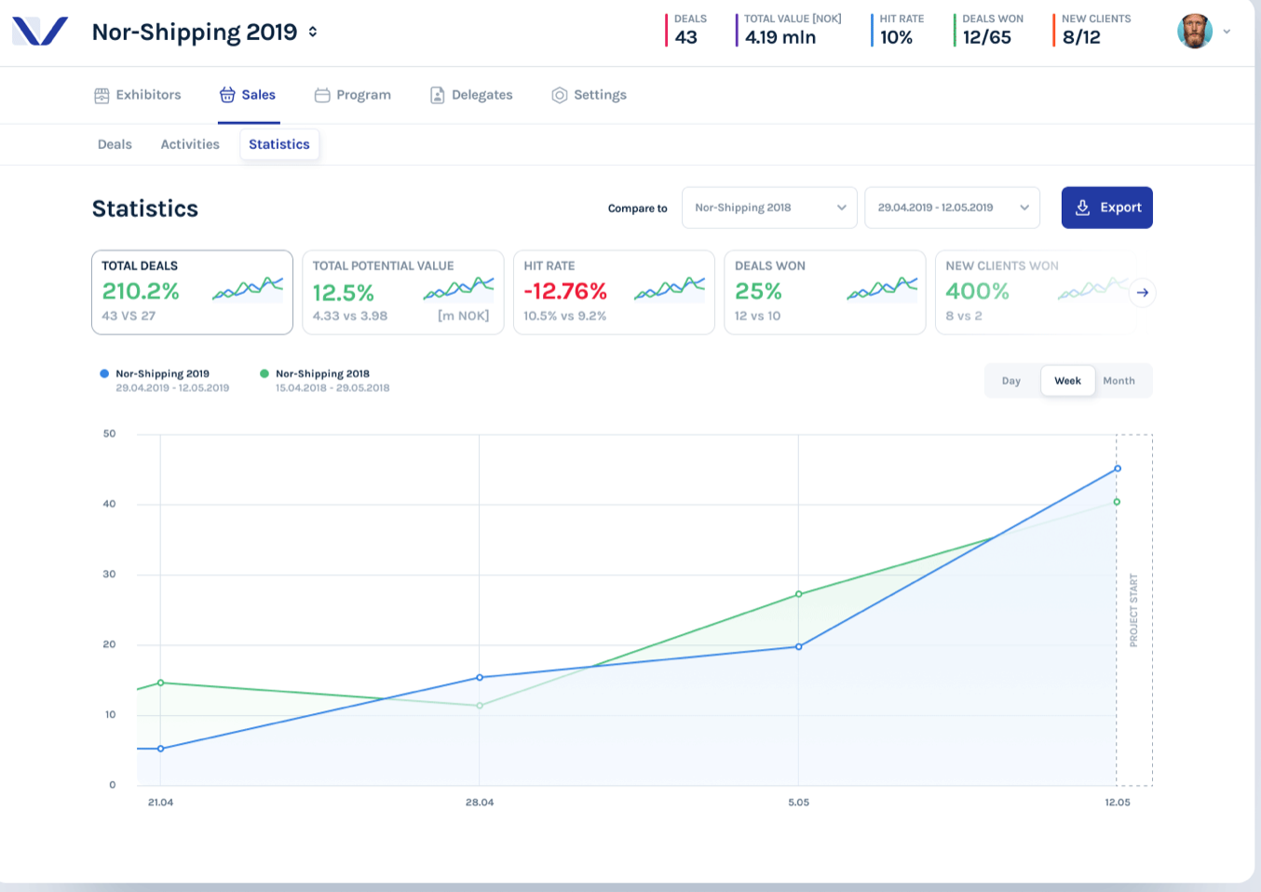Viewport: 1261px width, 892px height.
Task: Click the Total Deals sparkline chart icon
Action: [x=248, y=288]
